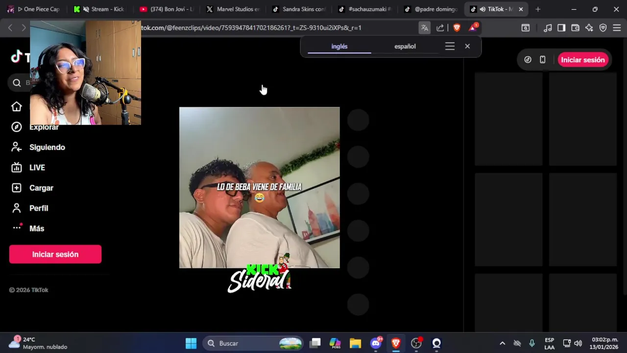The image size is (627, 353).
Task: Open OBS Studio taskbar icon
Action: (x=416, y=343)
